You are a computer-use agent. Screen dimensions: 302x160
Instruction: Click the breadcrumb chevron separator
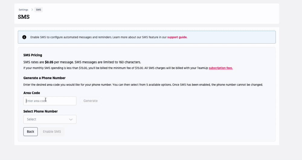pyautogui.click(x=32, y=10)
